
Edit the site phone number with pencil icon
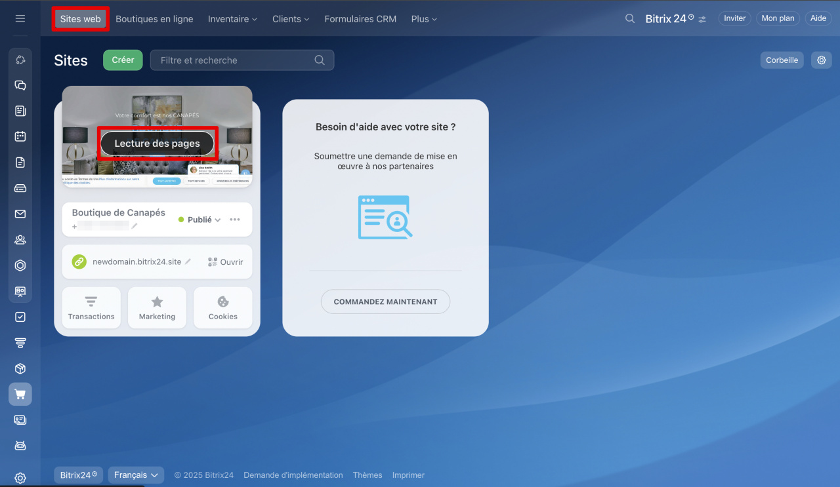(x=135, y=226)
